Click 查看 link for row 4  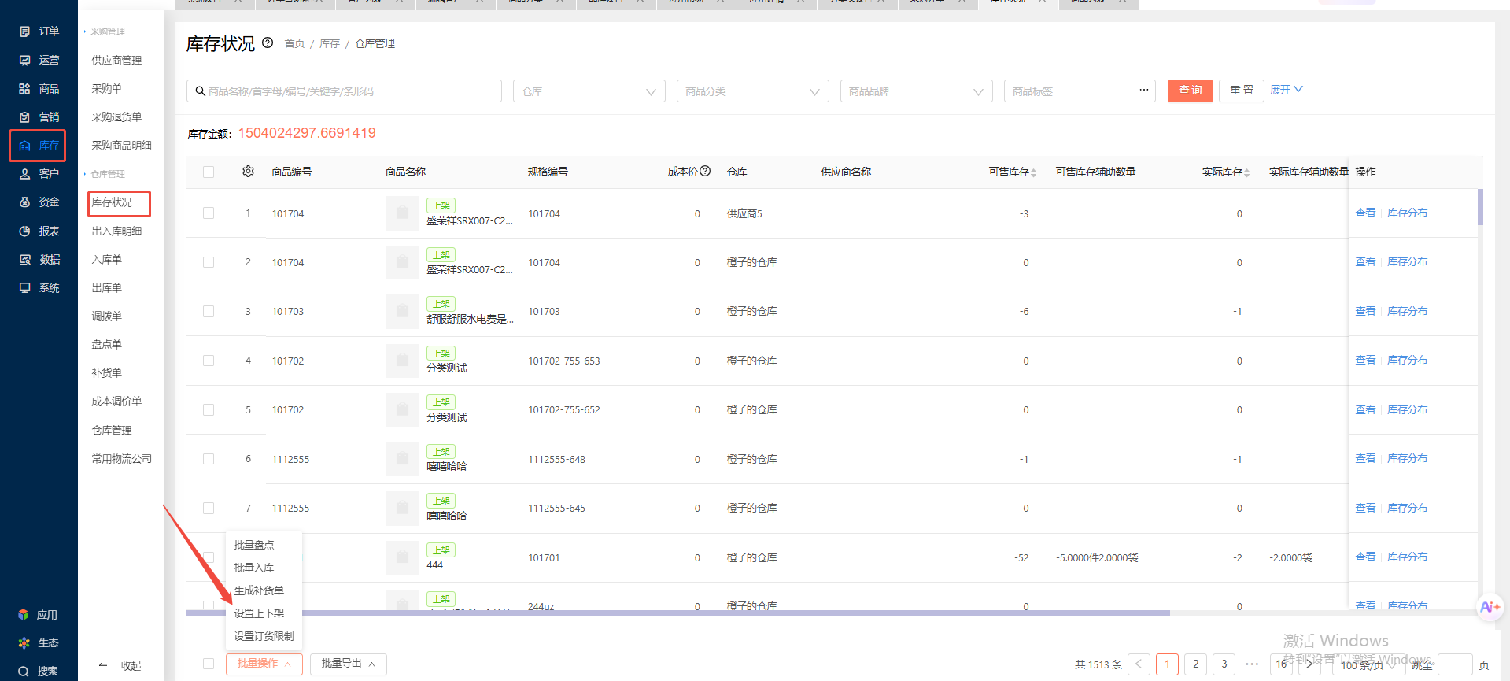[1365, 360]
